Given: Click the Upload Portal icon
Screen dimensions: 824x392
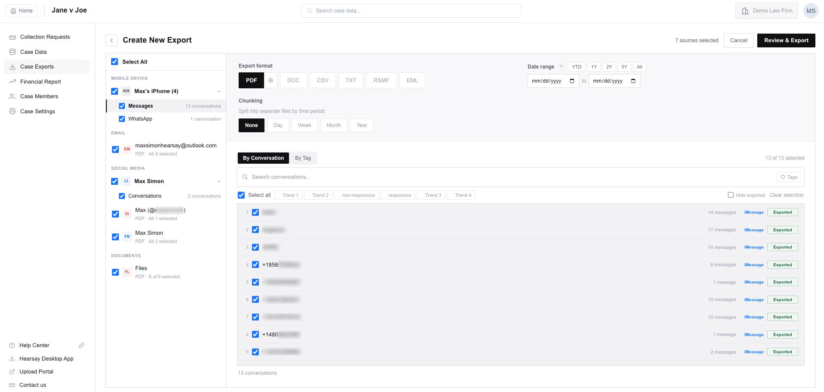Looking at the screenshot, I should click(12, 372).
